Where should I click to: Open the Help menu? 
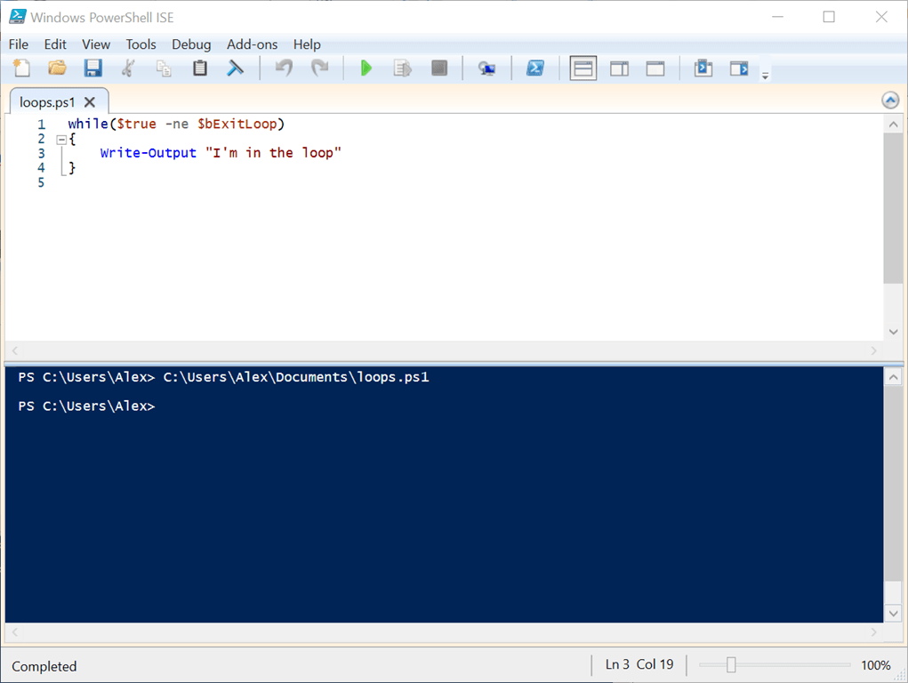coord(306,44)
